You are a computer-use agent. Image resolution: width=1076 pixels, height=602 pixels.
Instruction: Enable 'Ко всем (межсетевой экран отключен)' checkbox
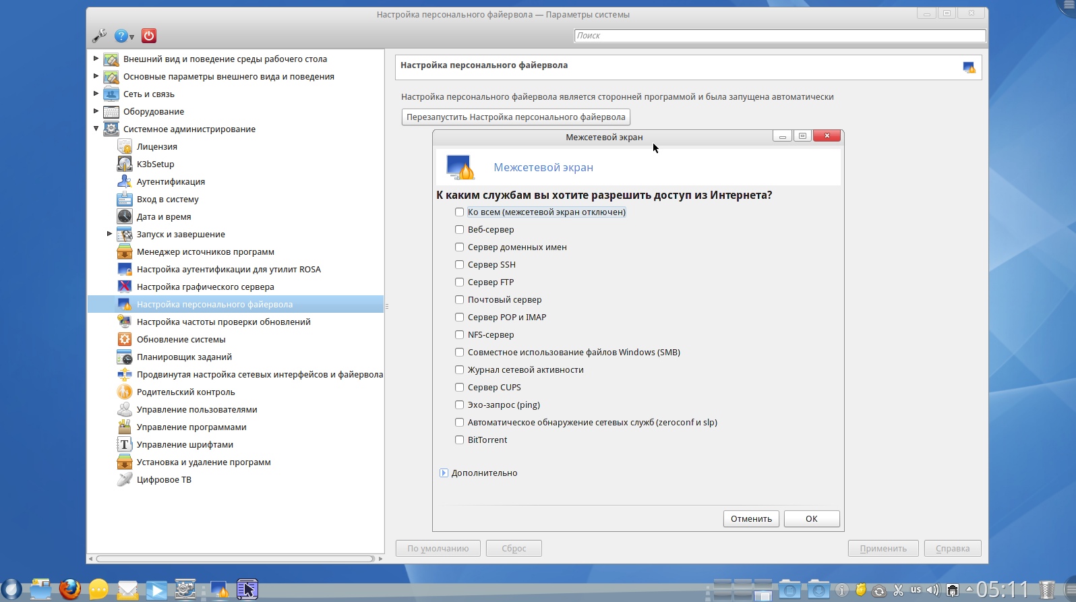click(x=459, y=212)
